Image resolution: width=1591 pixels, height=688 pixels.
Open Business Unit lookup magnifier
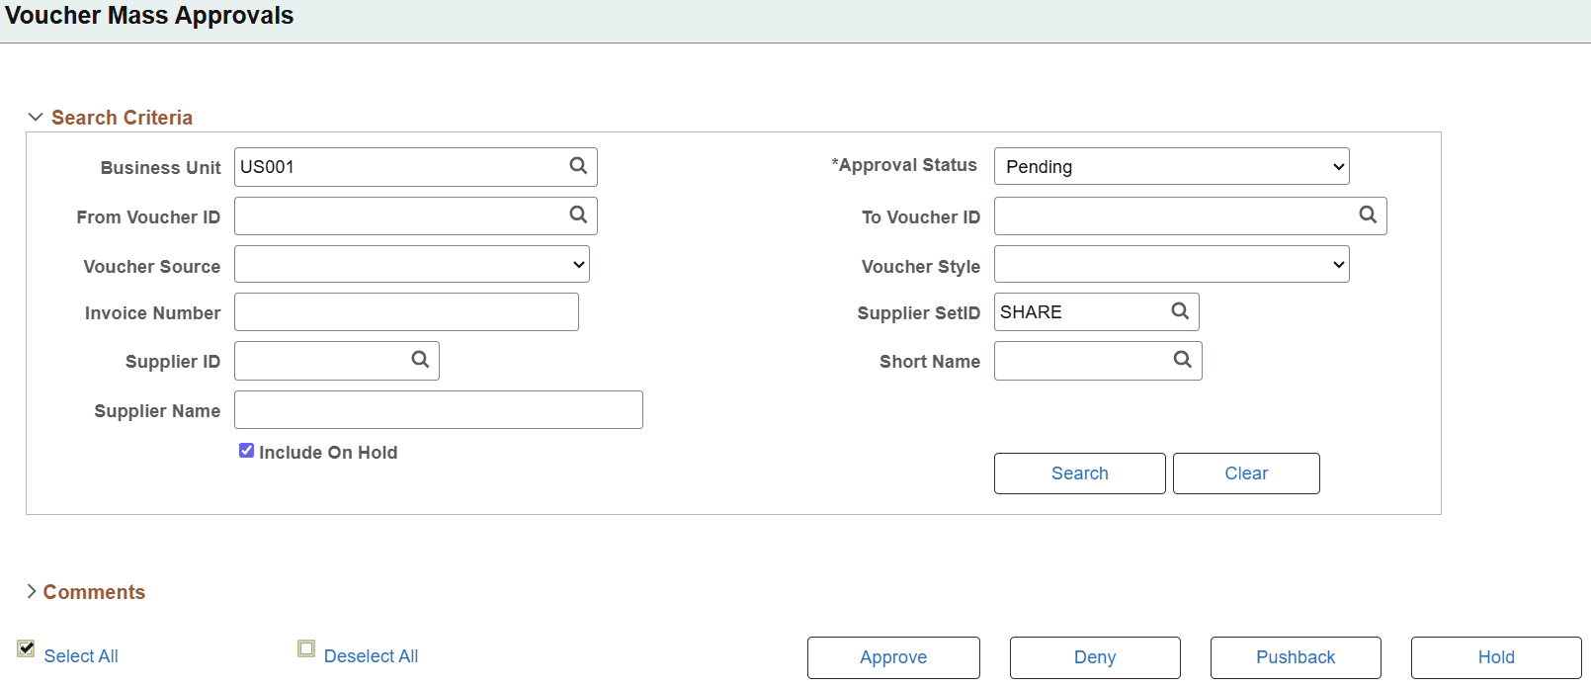[578, 166]
